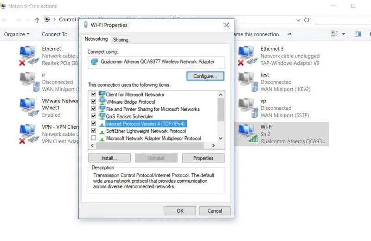Image resolution: width=371 pixels, height=241 pixels.
Task: Click the SoftEther Lightweight Network Protocol icon
Action: 102,132
